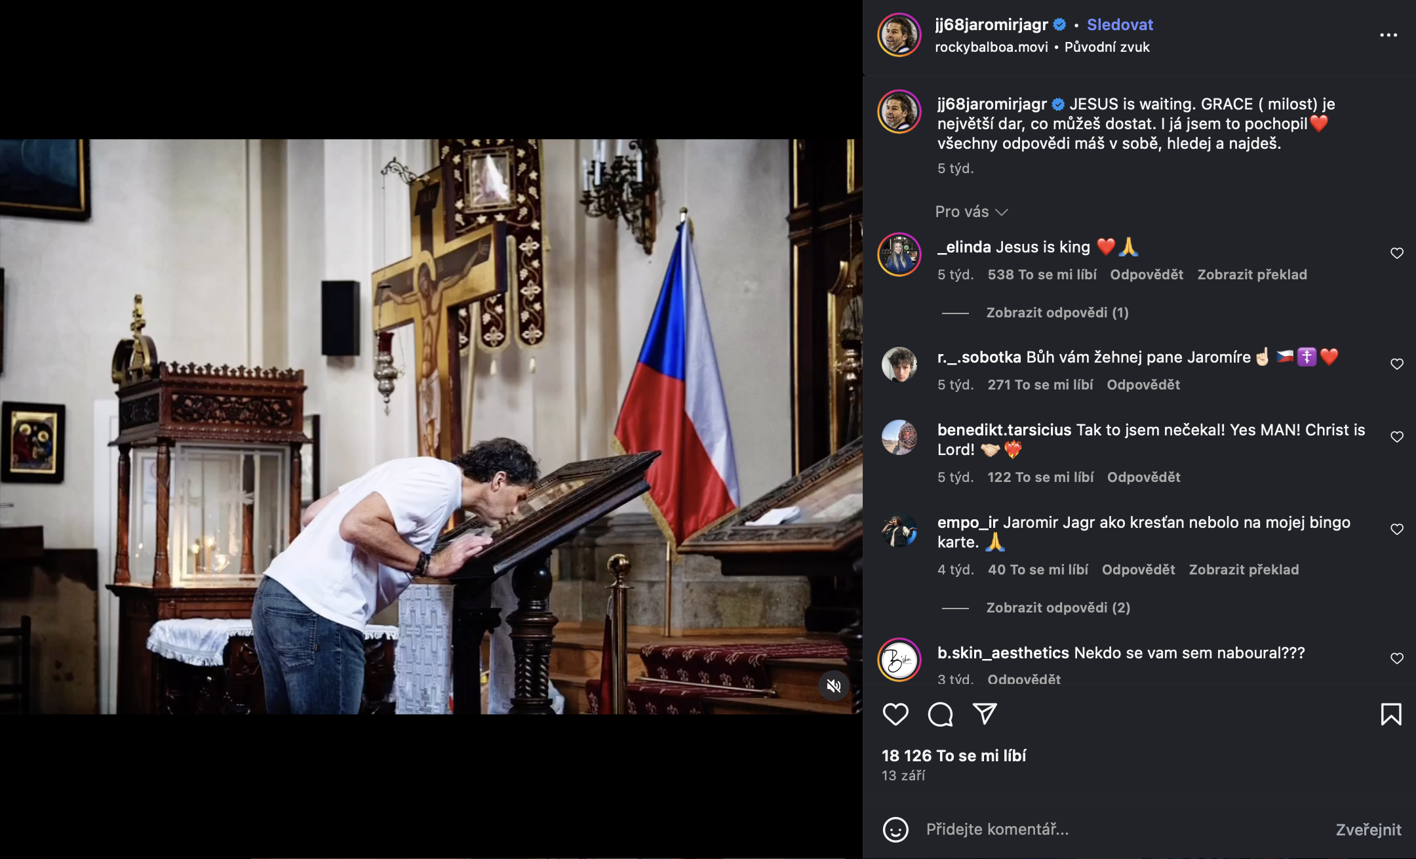Toggle the video mute speaker button
Viewport: 1416px width, 859px height.
(833, 686)
